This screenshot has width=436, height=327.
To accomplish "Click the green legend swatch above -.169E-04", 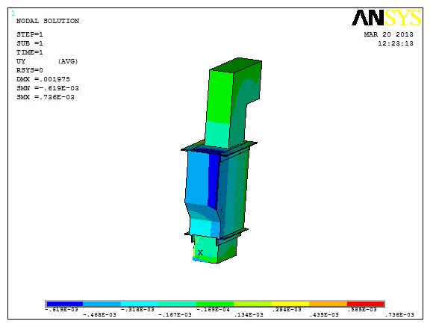I will [215, 304].
